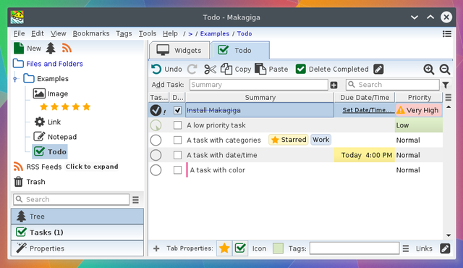Click the orange RSS icon beside New
The width and height of the screenshot is (463, 268).
tap(67, 48)
